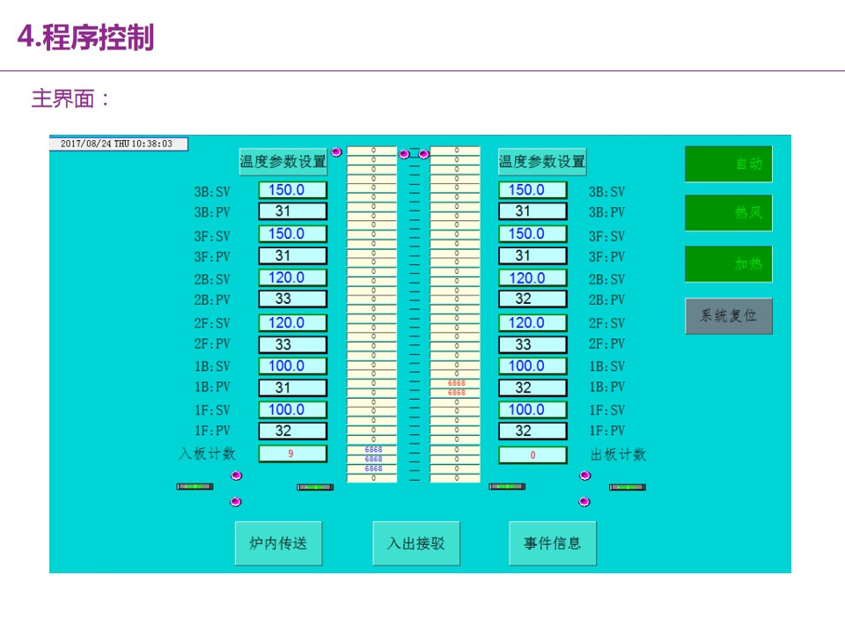Click the upper magenta lamp below 出板计数
The image size is (845, 634).
585,475
